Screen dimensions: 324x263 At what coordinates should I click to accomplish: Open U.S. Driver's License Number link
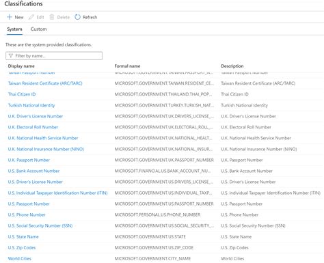tap(36, 182)
